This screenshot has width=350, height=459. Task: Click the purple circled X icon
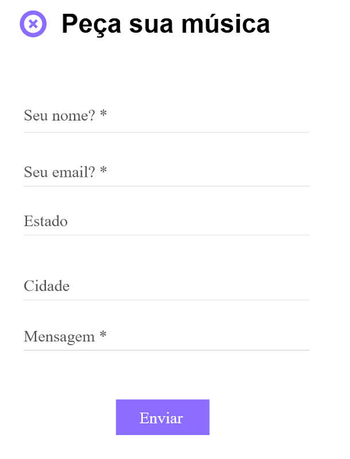point(33,24)
